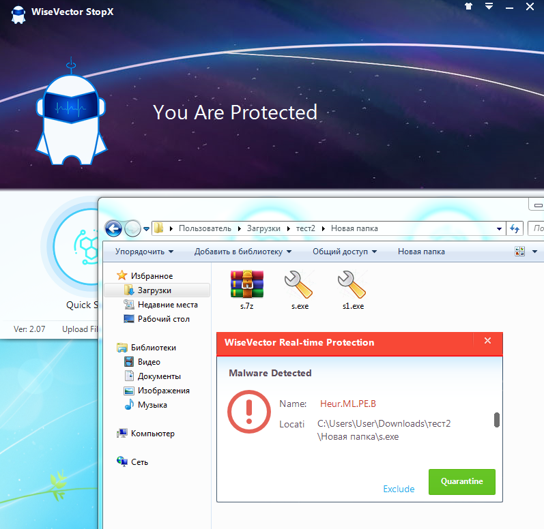Select Загрузки in the navigation pane
This screenshot has width=544, height=529.
157,290
